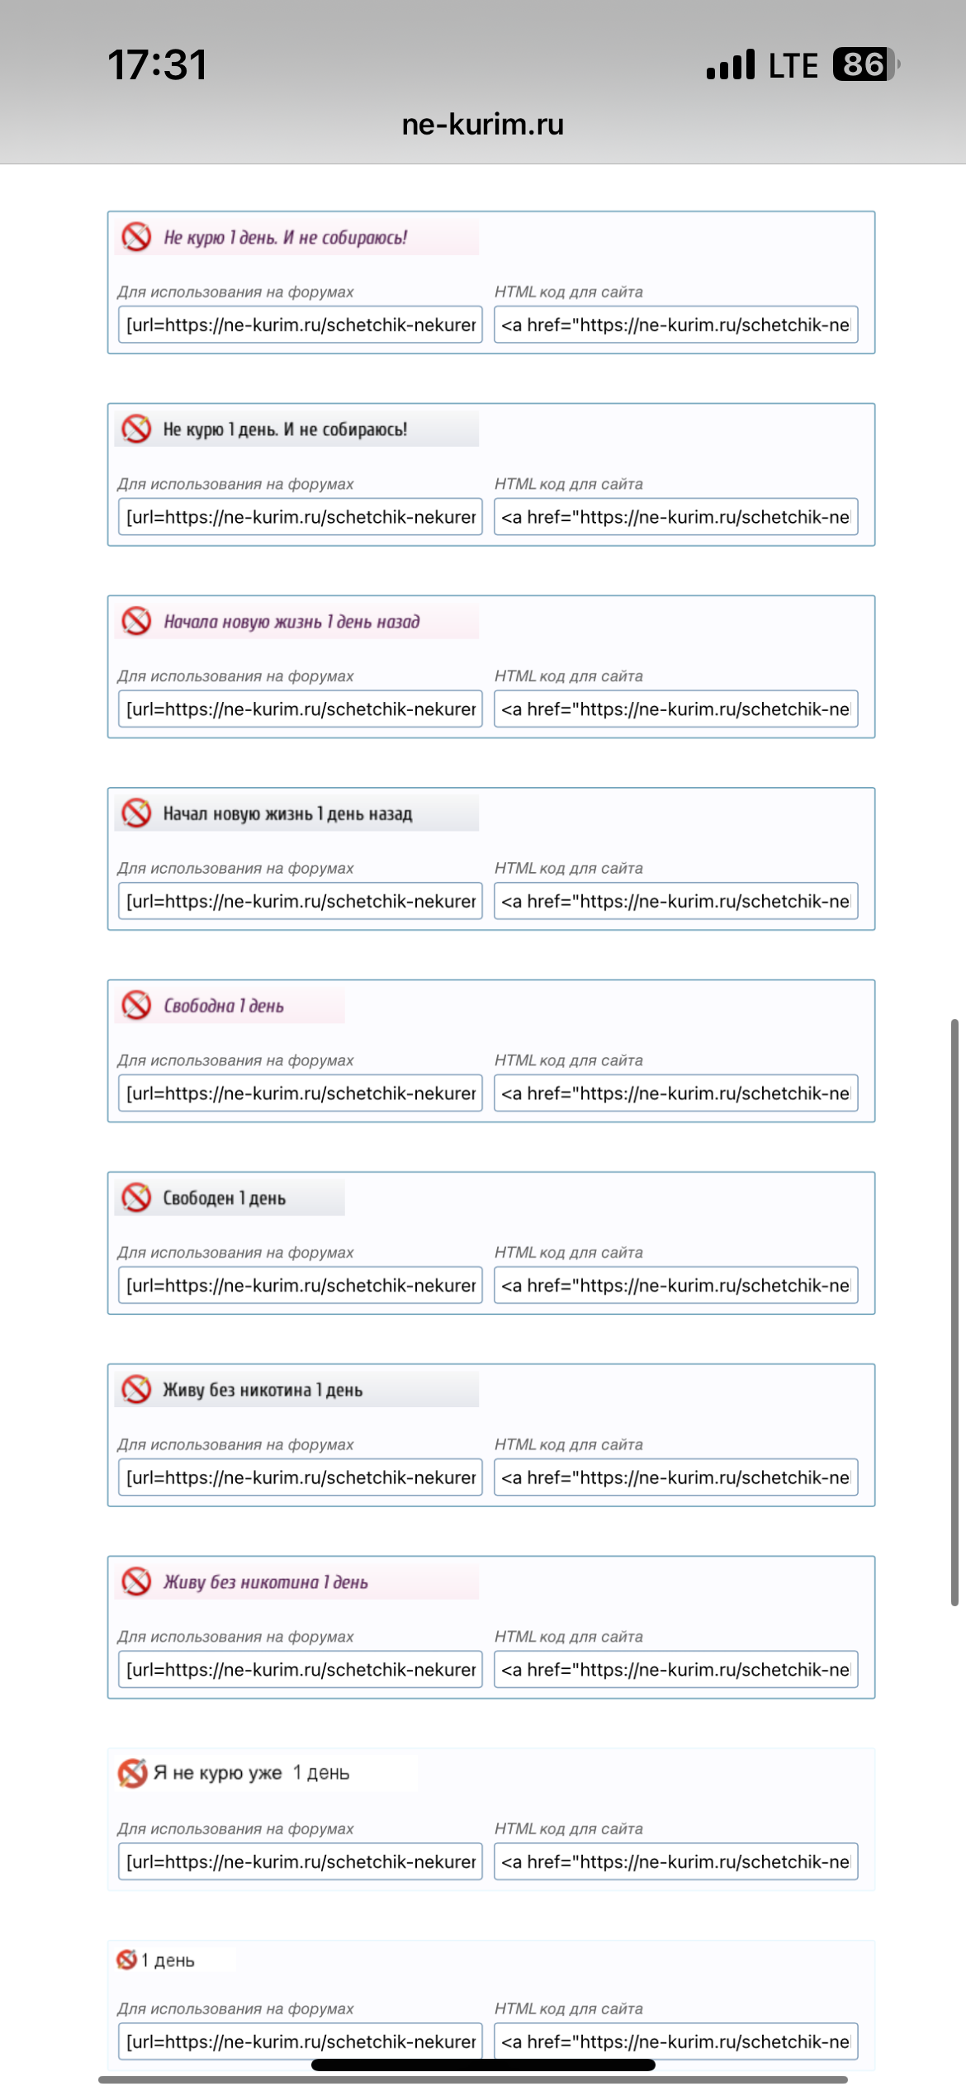Tap the no-smoking icon beside gray "Не курю 1 день" banner

136,429
